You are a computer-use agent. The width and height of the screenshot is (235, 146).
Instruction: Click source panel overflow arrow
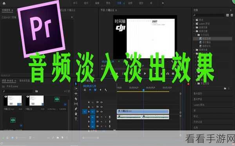tap(72, 17)
